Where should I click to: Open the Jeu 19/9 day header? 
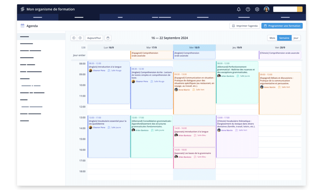237,47
